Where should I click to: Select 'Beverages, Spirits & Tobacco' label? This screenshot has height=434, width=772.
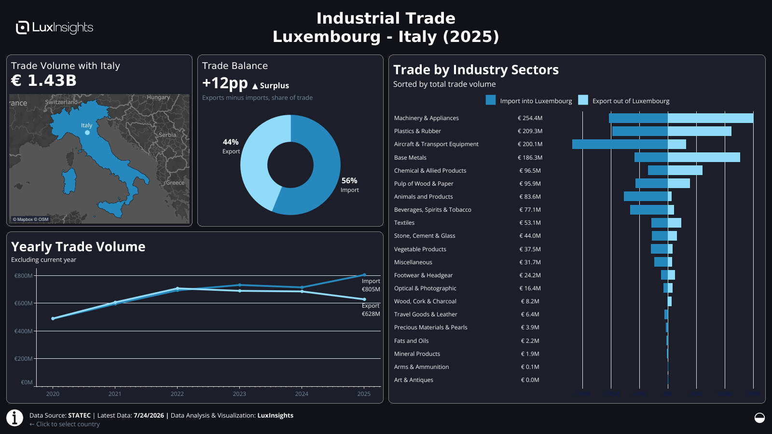432,210
